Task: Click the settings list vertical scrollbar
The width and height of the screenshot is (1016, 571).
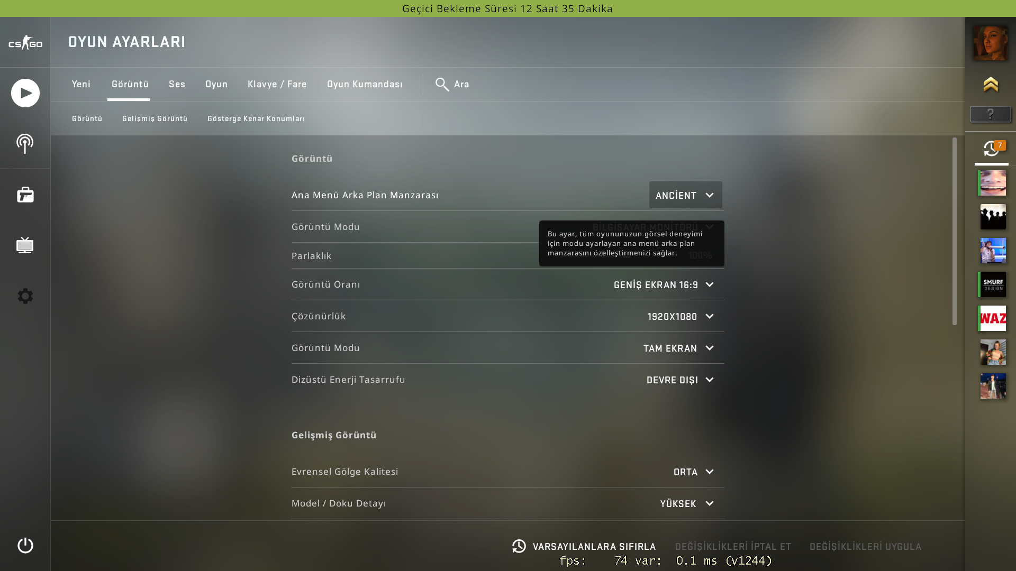Action: click(955, 231)
